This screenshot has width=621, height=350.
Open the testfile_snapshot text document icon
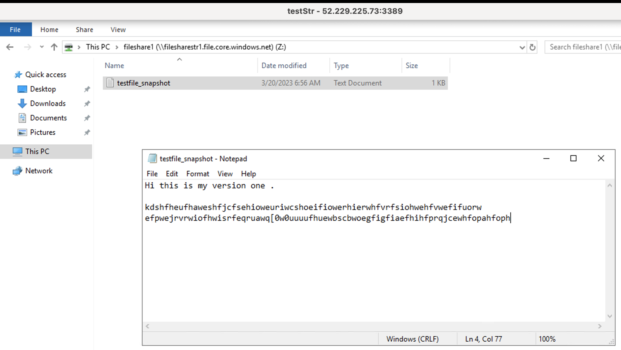pos(110,83)
